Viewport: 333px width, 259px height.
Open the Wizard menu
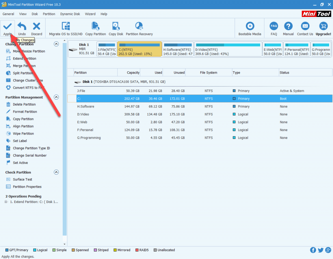pos(90,14)
